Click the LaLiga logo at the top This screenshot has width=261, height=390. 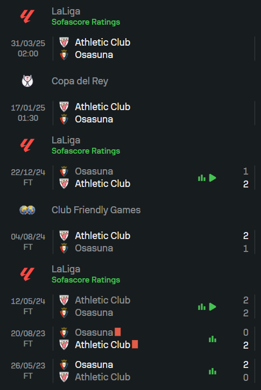(27, 17)
